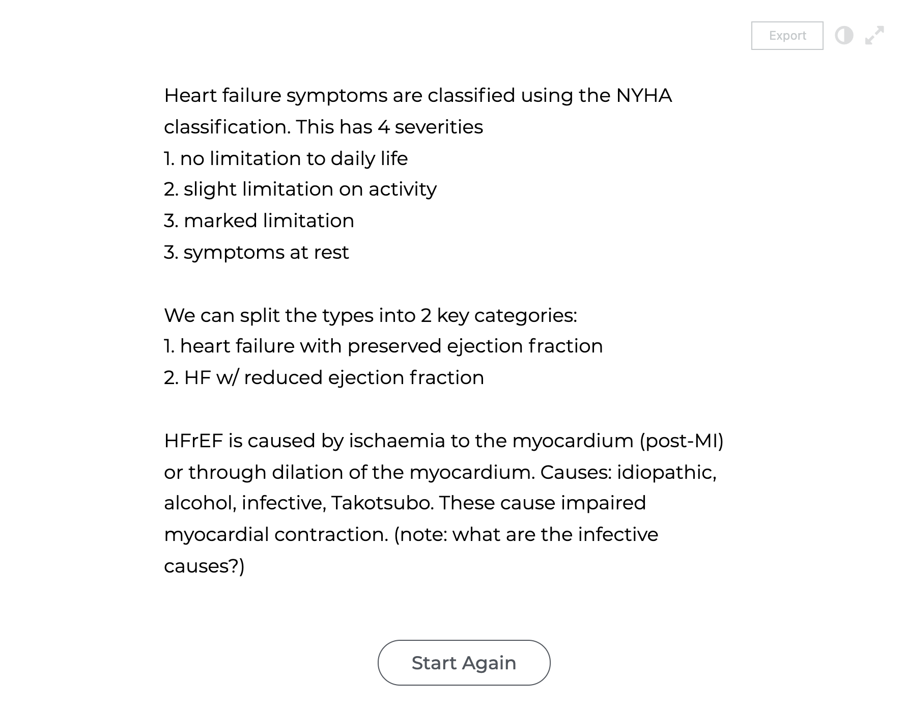
Task: Click the word 'HFrEF' in last paragraph
Action: click(193, 441)
